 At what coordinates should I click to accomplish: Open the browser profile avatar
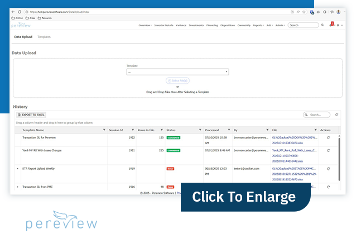pos(339,12)
